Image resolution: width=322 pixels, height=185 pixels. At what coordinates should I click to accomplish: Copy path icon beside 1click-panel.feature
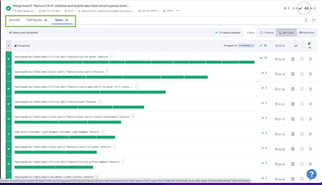(111, 56)
